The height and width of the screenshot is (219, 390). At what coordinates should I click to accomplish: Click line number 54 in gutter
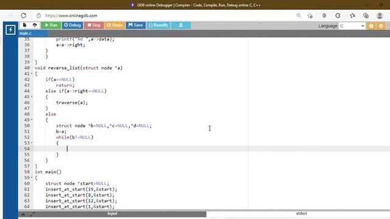point(27,148)
